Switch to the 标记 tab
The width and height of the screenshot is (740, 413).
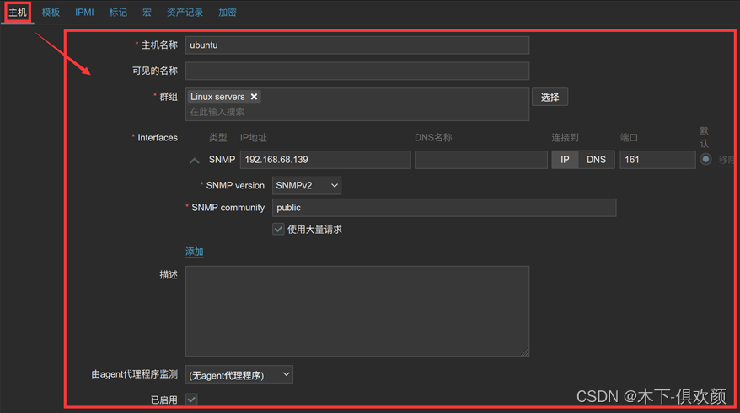click(118, 13)
